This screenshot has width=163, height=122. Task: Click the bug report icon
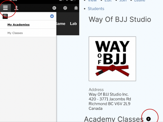(76, 8)
